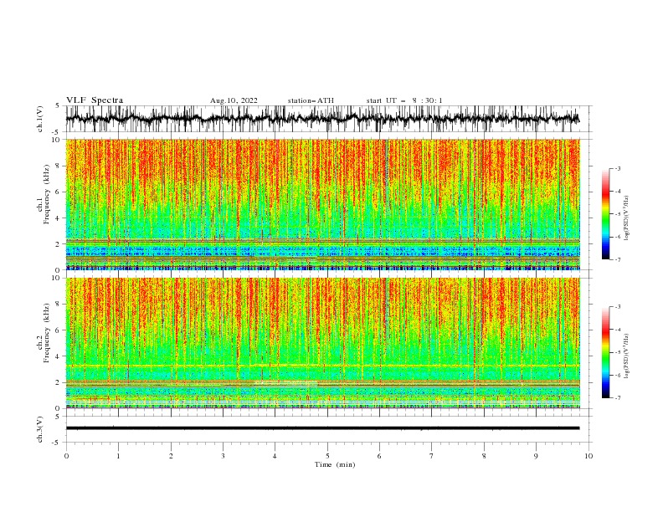Click time axis tick label "2"

pos(171,456)
